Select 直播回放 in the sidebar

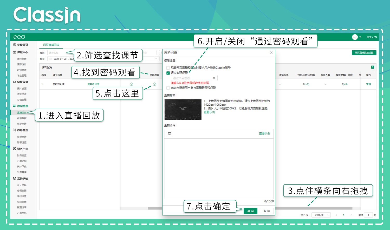pyautogui.click(x=22, y=113)
